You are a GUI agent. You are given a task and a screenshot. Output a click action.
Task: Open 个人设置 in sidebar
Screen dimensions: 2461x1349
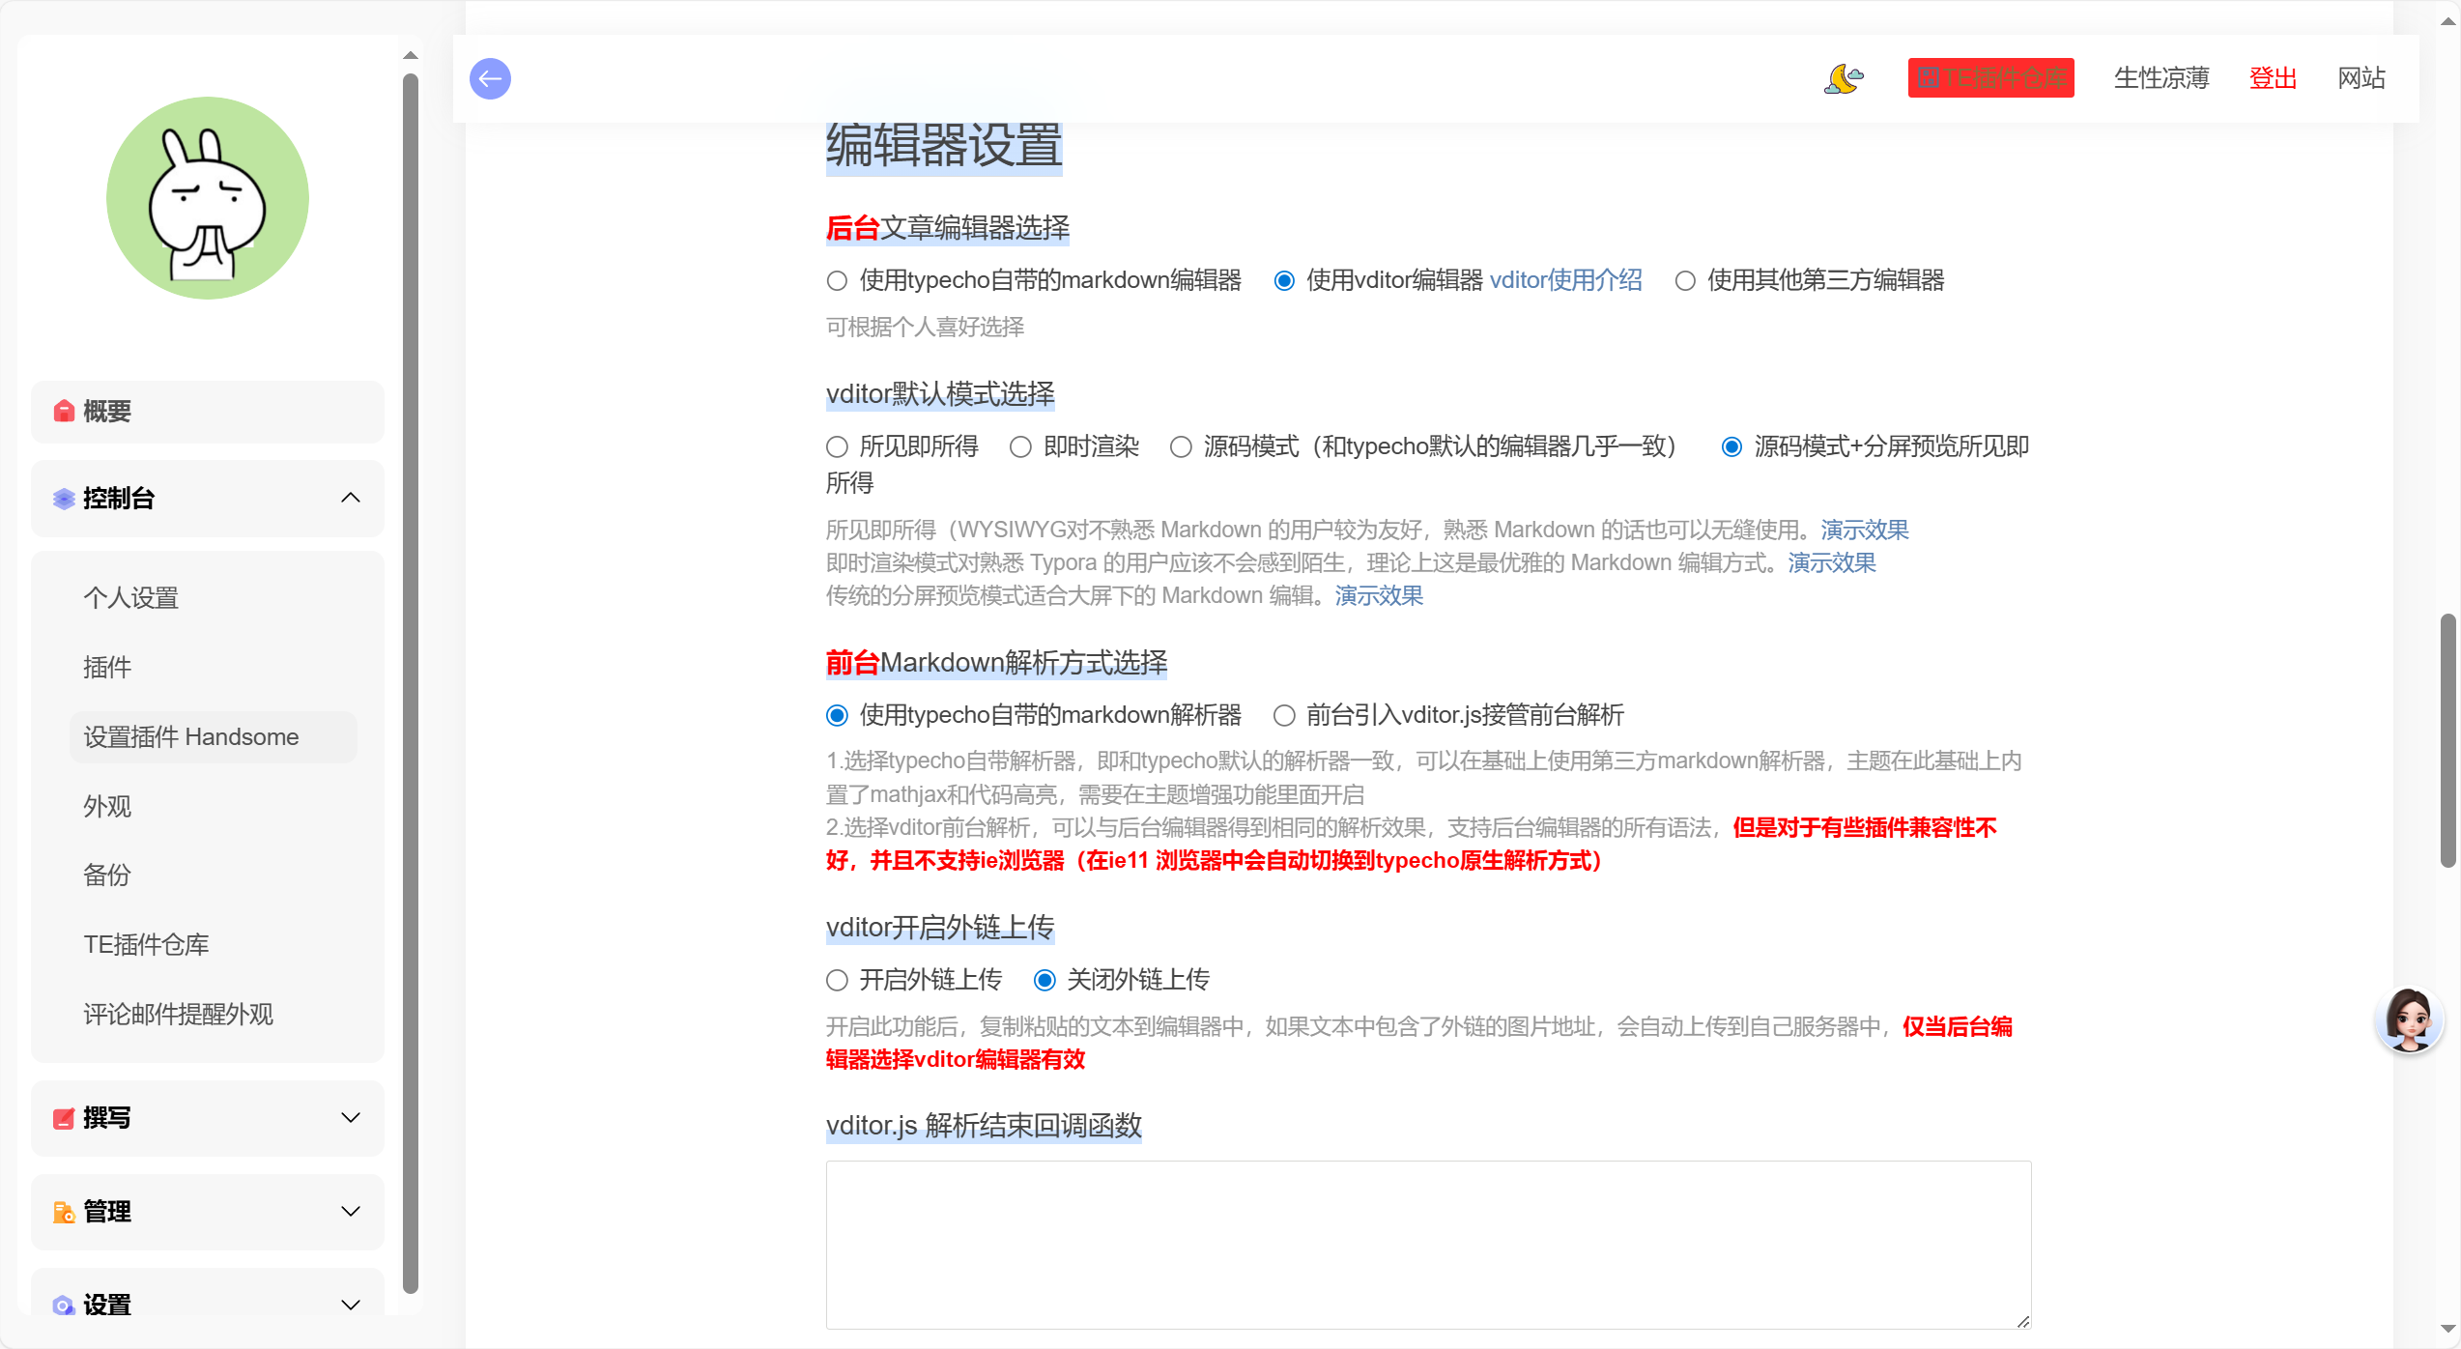coord(131,598)
